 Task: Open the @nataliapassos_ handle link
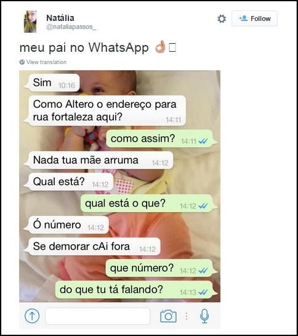(71, 27)
